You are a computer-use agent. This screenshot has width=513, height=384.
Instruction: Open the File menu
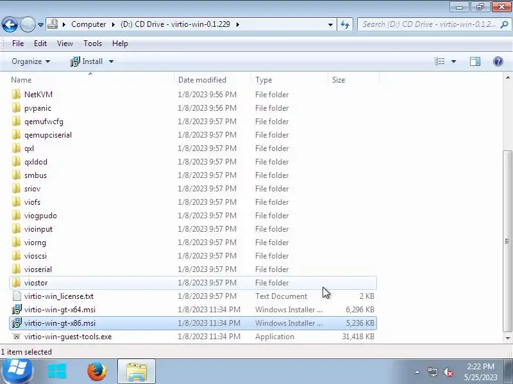[x=18, y=44]
